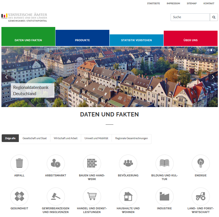Advance carousel with right arrow
This screenshot has width=219, height=217.
pyautogui.click(x=213, y=77)
